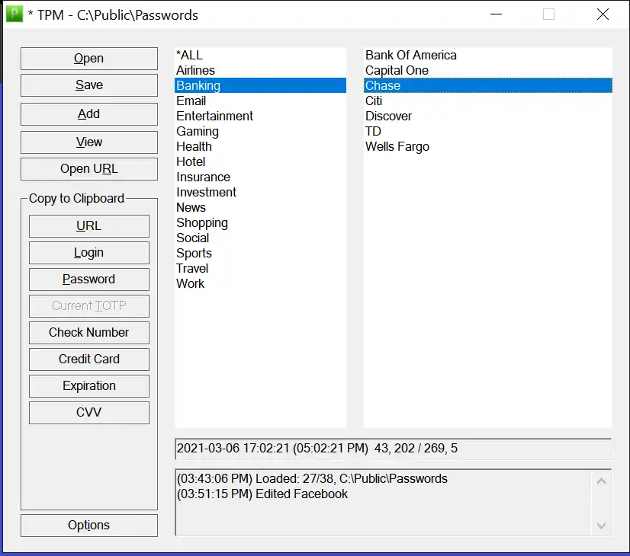Choose the Chase entry
630x556 pixels.
click(x=488, y=85)
